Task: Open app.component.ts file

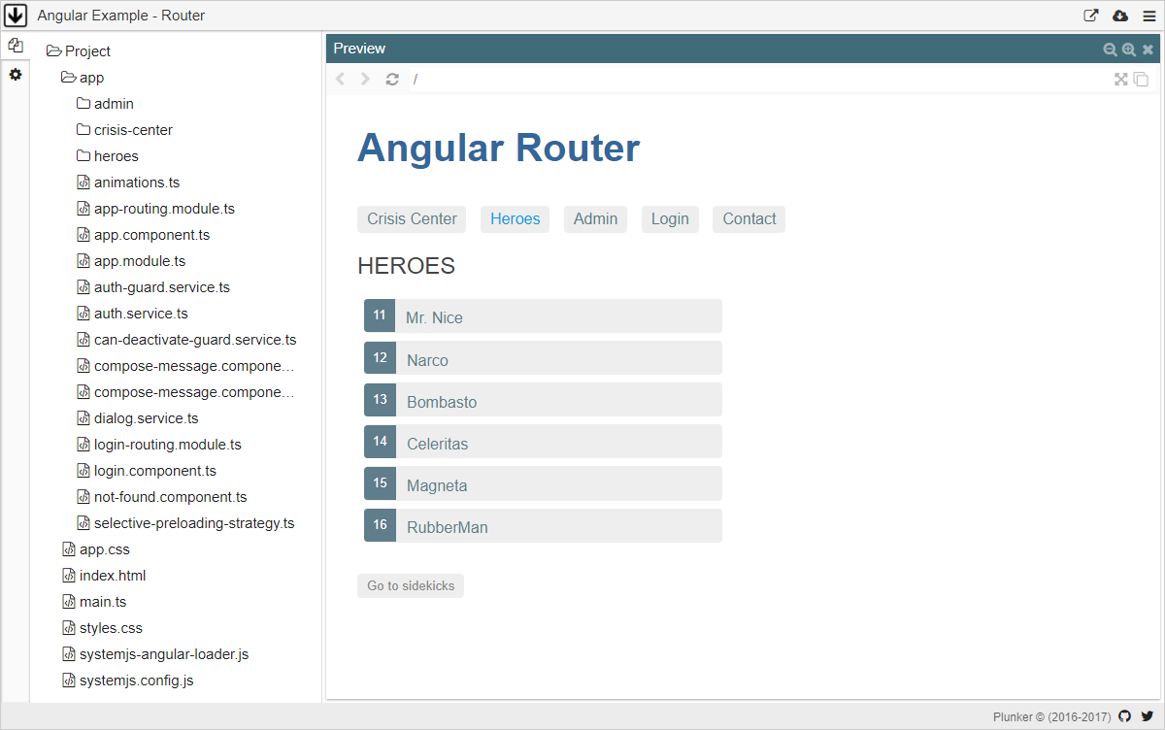Action: pos(143,234)
